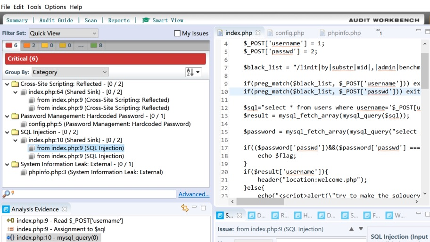Open the Edit menu
This screenshot has width=430, height=242.
pyautogui.click(x=18, y=7)
